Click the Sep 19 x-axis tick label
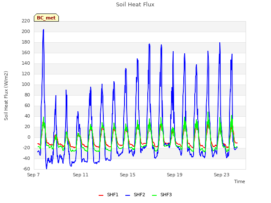271x203 pixels. (x=174, y=175)
